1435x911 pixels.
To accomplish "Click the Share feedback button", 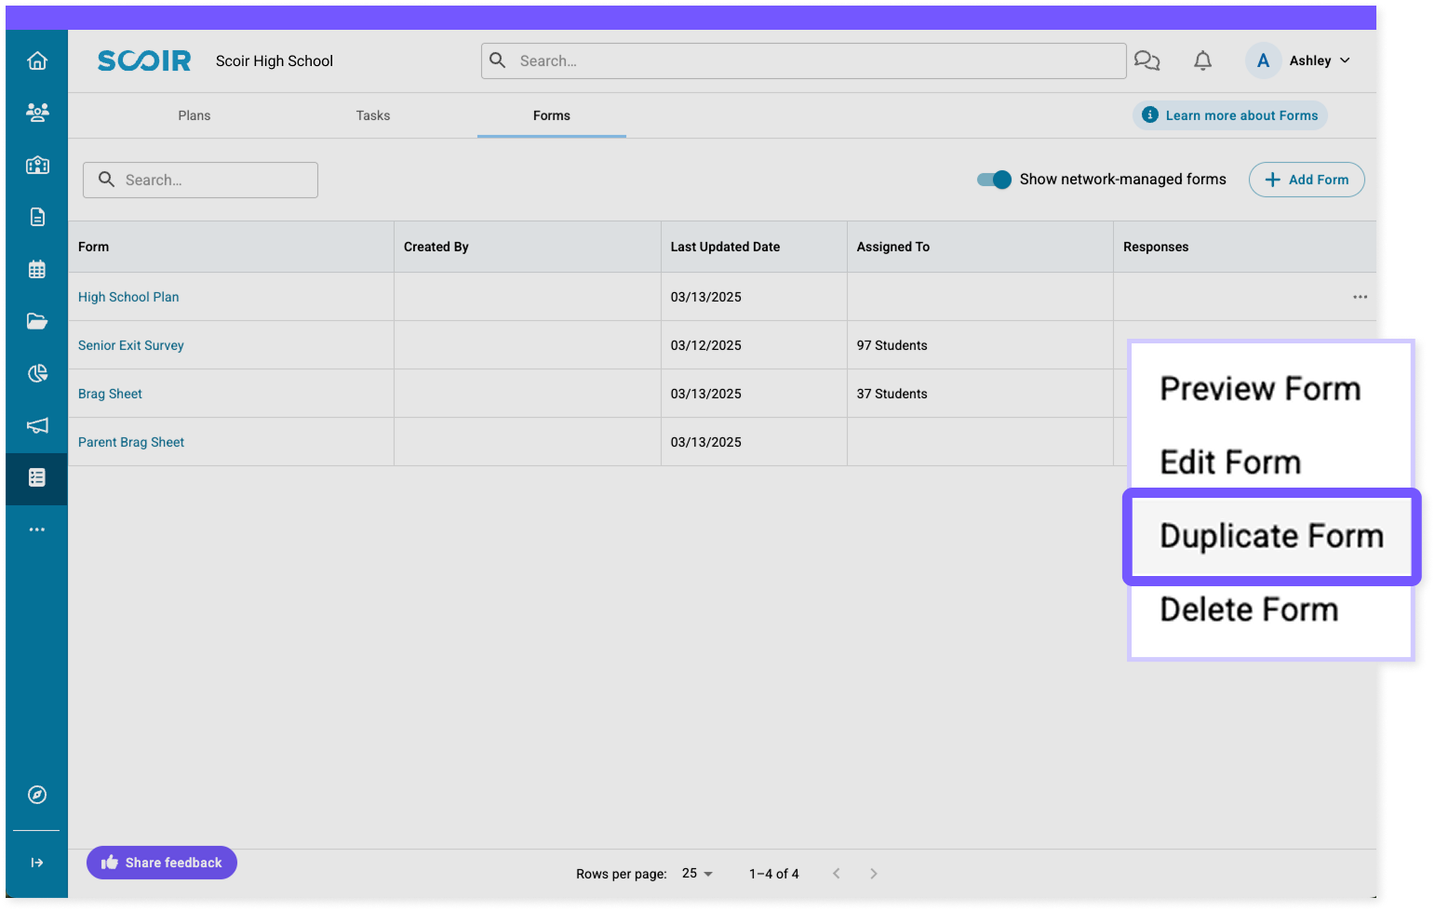I will (162, 863).
